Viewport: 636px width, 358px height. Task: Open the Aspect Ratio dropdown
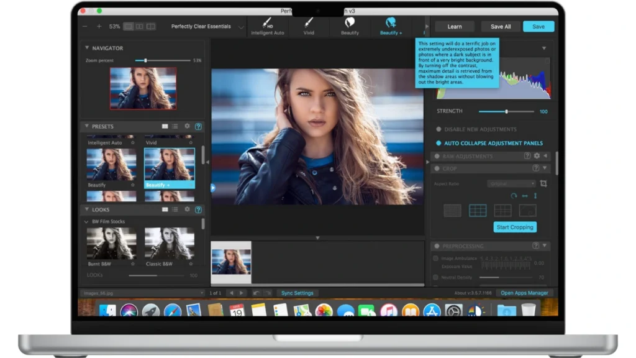click(x=511, y=184)
